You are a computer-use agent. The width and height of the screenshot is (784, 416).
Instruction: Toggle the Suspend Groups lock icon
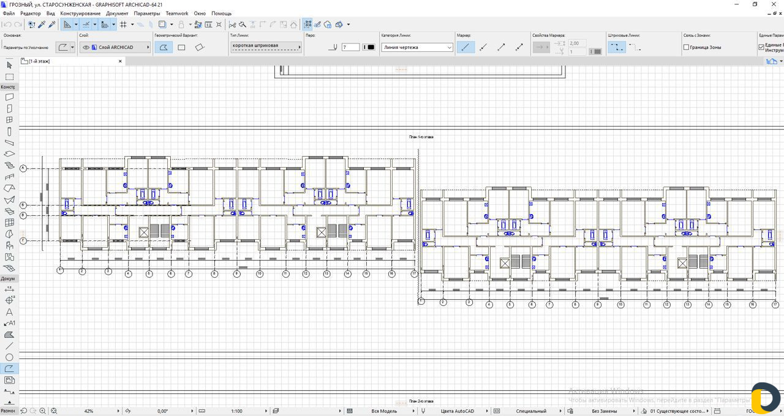(181, 24)
